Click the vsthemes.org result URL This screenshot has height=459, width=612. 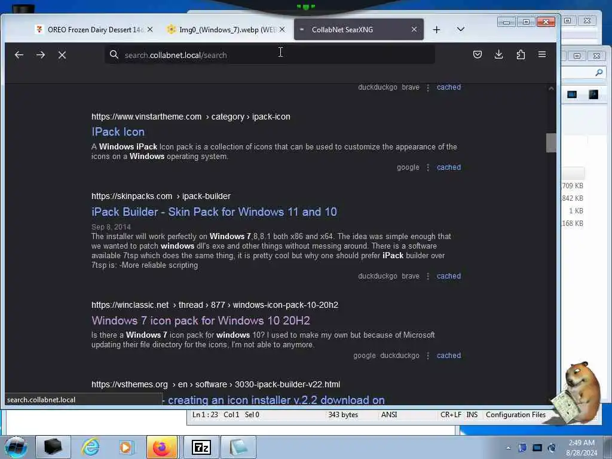pos(215,384)
